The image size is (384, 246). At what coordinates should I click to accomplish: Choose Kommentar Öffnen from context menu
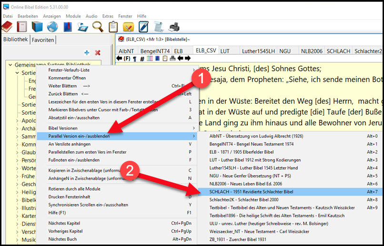tap(117, 78)
